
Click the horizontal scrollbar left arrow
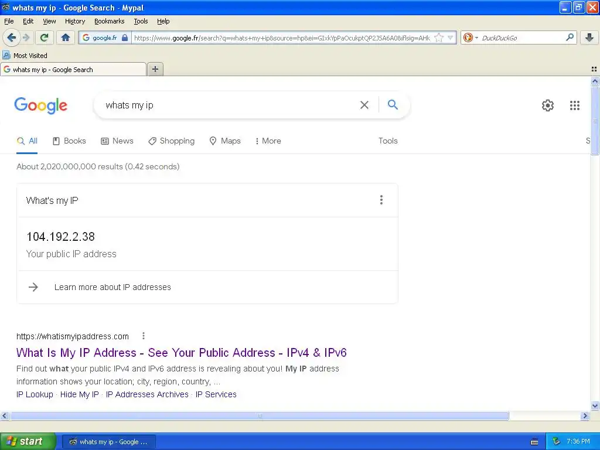tap(5, 415)
